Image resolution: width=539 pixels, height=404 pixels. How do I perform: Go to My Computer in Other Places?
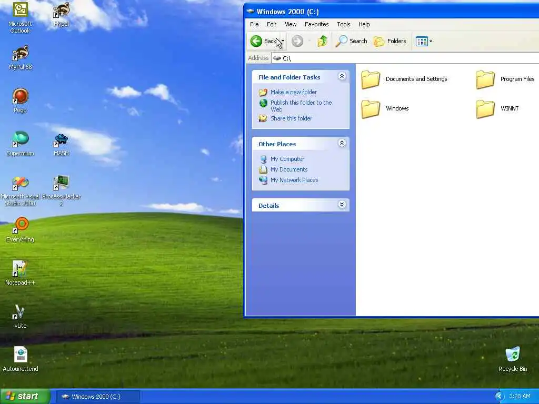pyautogui.click(x=287, y=159)
